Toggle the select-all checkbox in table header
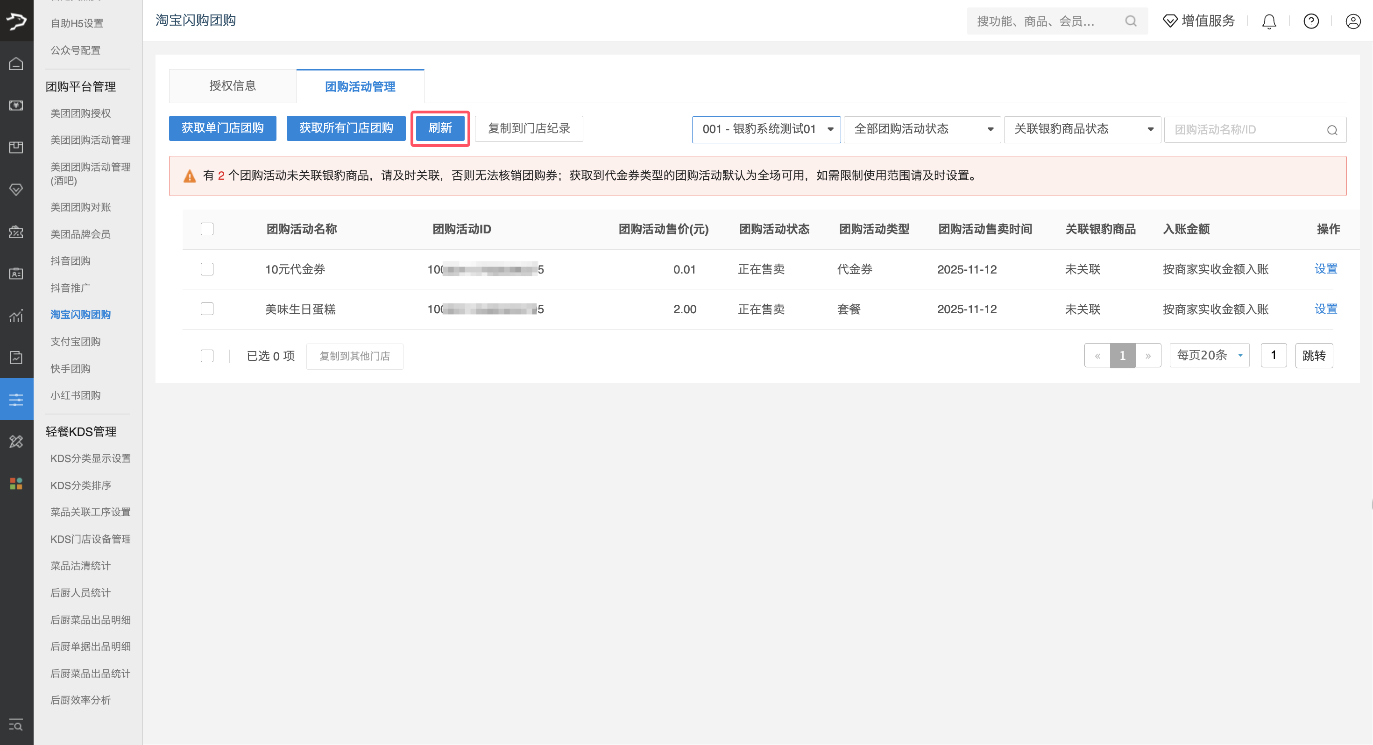 coord(207,229)
